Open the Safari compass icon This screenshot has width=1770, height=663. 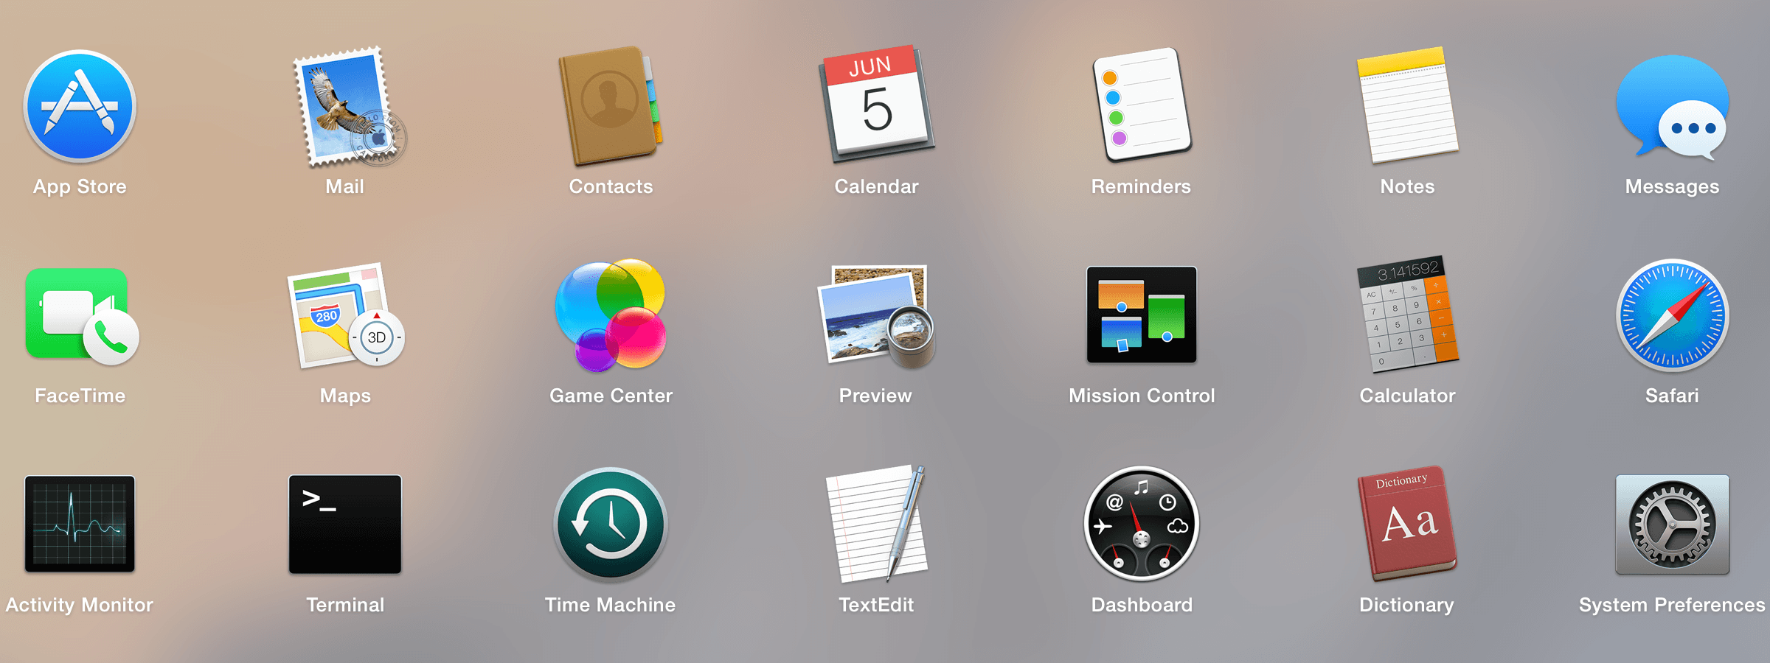1673,315
